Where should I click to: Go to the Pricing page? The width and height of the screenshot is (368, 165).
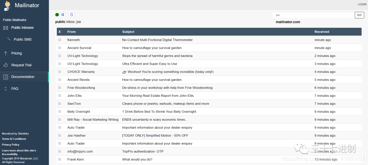pyautogui.click(x=16, y=53)
